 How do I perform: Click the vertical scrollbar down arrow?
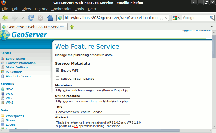point(214,127)
